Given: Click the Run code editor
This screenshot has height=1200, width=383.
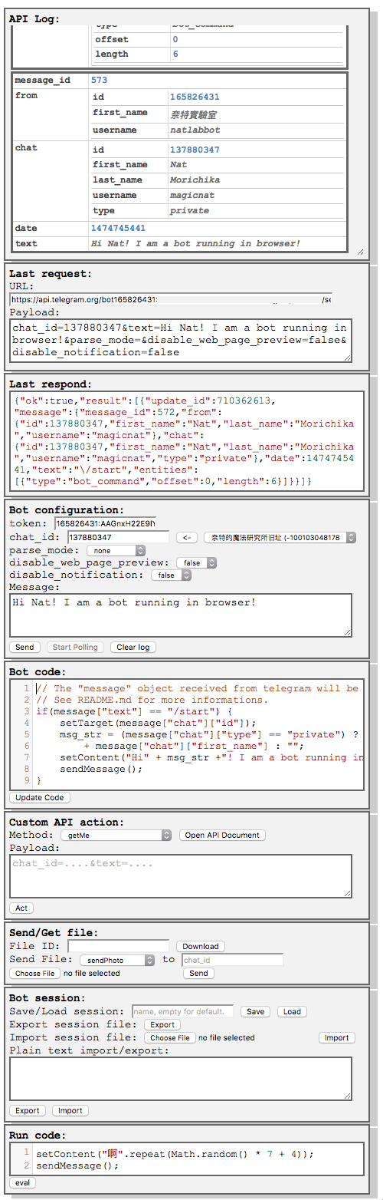Looking at the screenshot, I should 187,1159.
